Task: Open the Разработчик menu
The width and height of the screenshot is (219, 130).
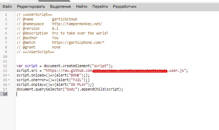Action: [x=125, y=6]
